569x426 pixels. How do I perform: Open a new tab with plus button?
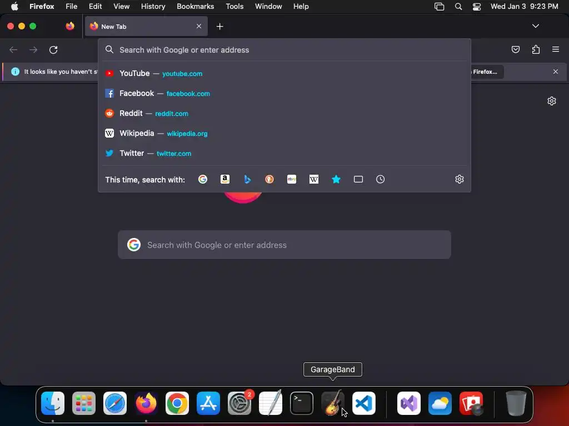(219, 27)
